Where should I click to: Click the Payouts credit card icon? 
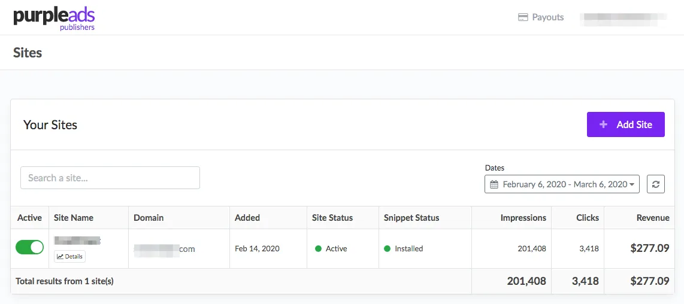[x=523, y=17]
